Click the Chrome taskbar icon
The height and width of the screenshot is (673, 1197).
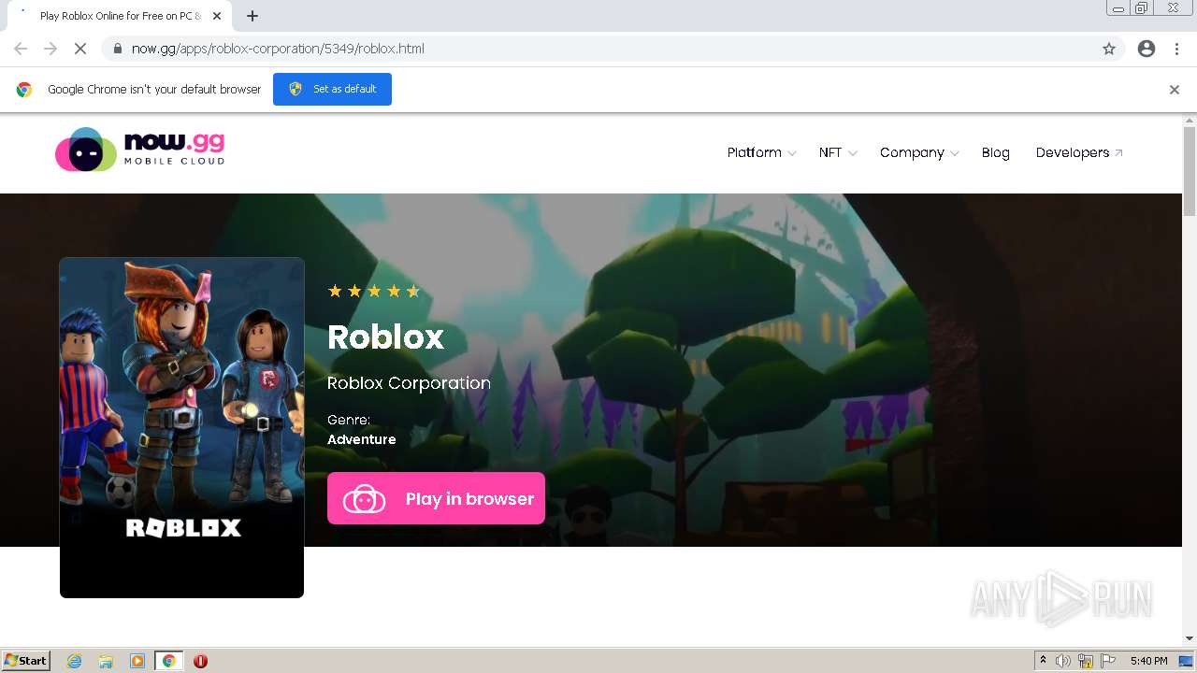click(x=169, y=661)
